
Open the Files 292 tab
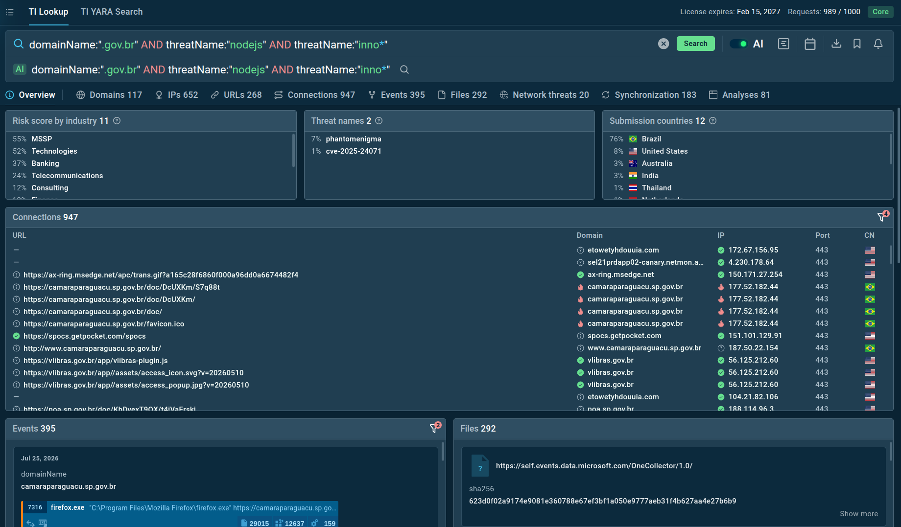(462, 95)
